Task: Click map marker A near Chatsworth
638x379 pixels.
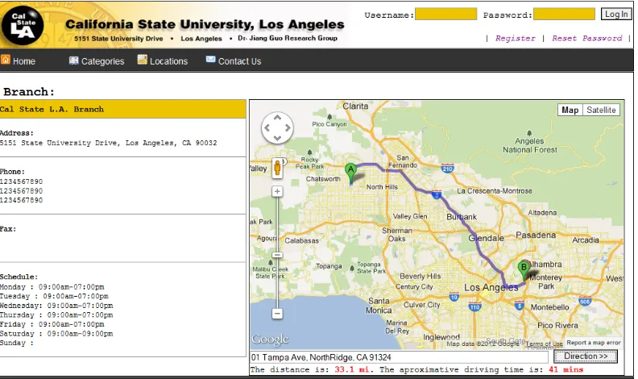Action: point(350,173)
